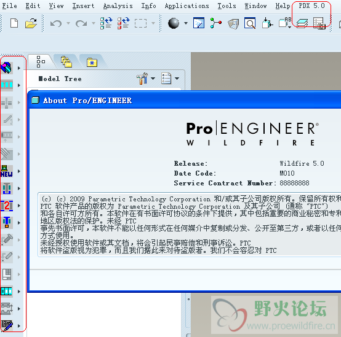Open the PDX 5.0 menu
This screenshot has height=337, width=341.
tap(311, 6)
